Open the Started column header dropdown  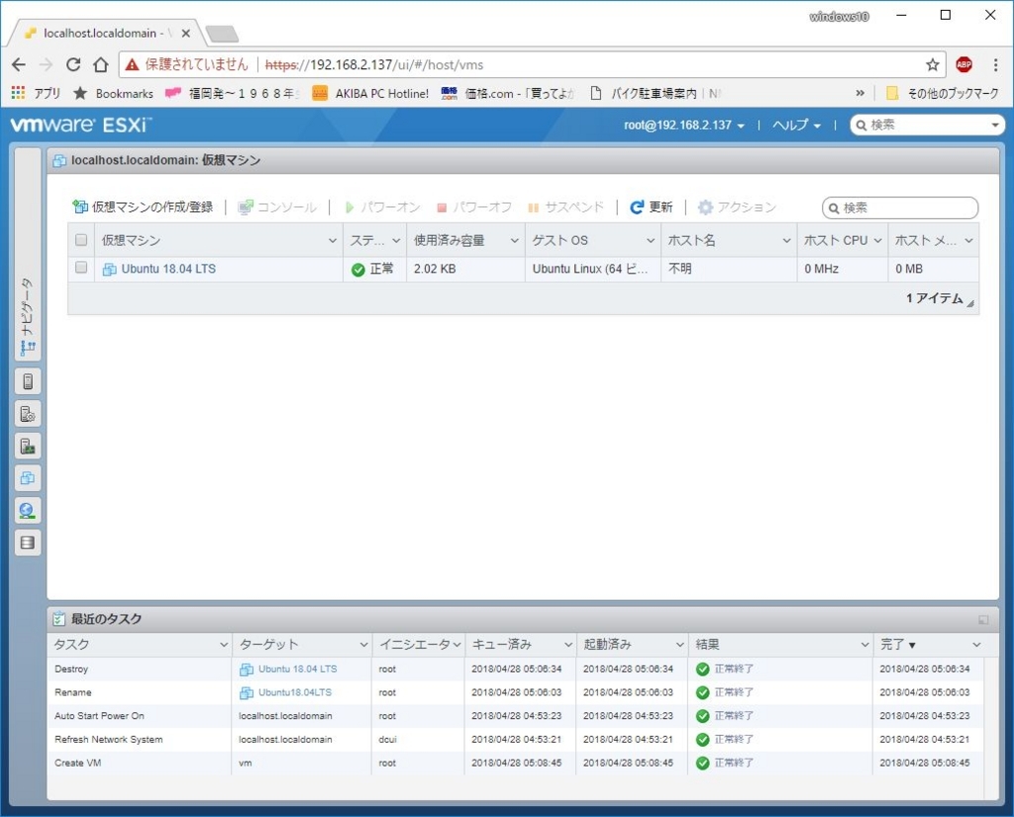680,645
